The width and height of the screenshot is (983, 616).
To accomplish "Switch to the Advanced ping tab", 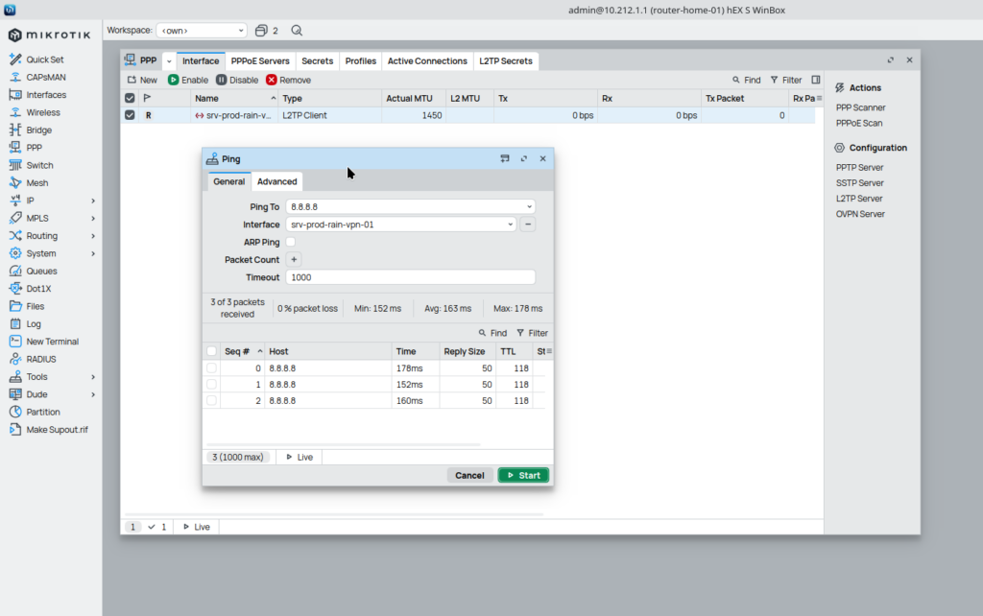I will click(x=276, y=181).
